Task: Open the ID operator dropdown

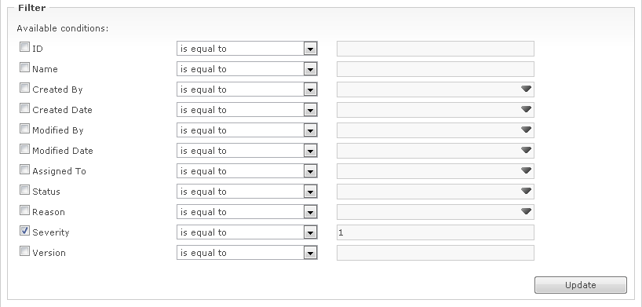Action: 247,49
